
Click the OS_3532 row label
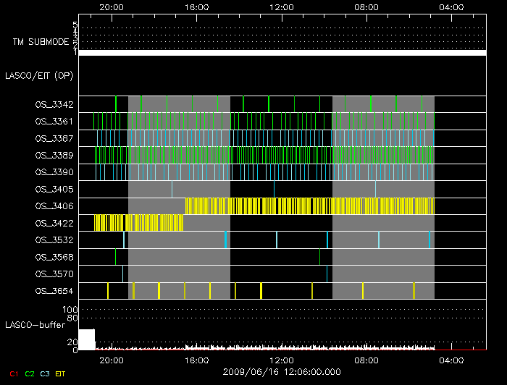tap(54, 240)
